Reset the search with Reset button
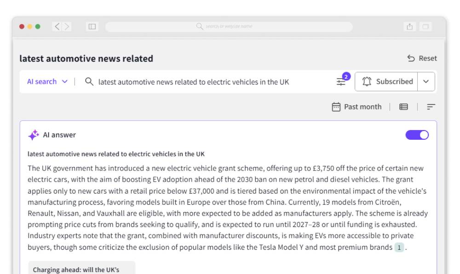The width and height of the screenshot is (460, 274). coord(422,58)
